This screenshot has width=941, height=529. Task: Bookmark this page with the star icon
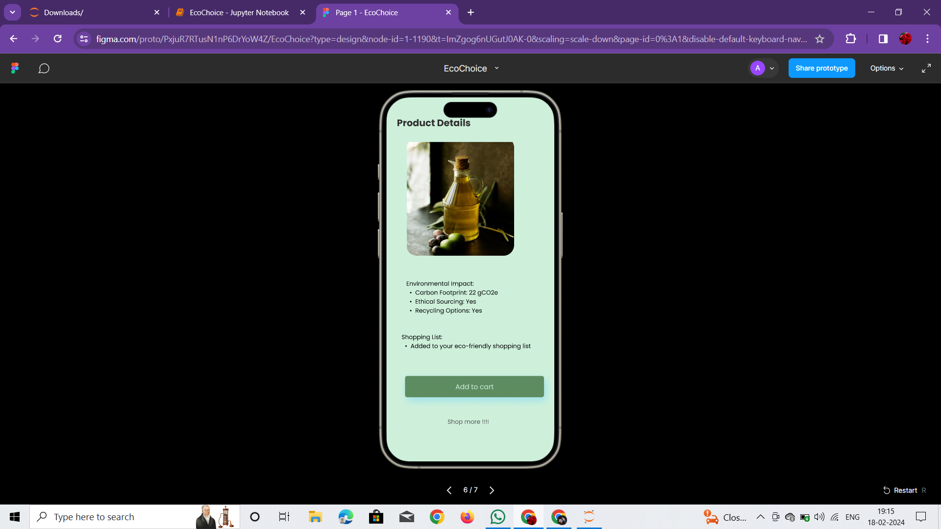click(819, 39)
